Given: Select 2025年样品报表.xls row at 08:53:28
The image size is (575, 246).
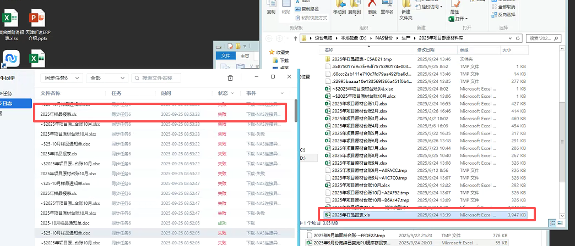Looking at the screenshot, I should 164,114.
